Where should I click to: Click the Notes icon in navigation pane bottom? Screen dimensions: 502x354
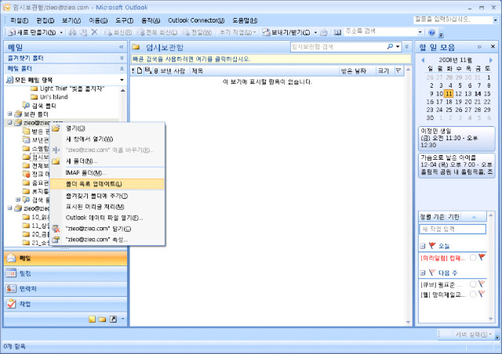[x=93, y=319]
